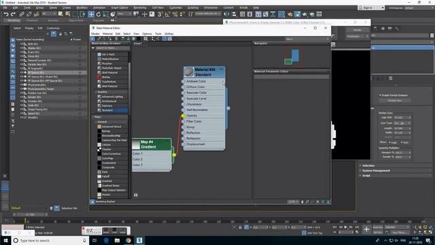The width and height of the screenshot is (435, 245).
Task: Open the Render Setup teapot icon
Action: coord(290,14)
